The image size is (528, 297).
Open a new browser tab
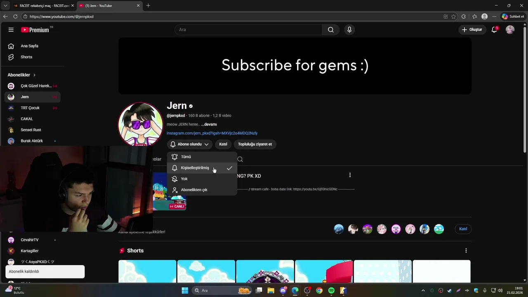coord(148,5)
